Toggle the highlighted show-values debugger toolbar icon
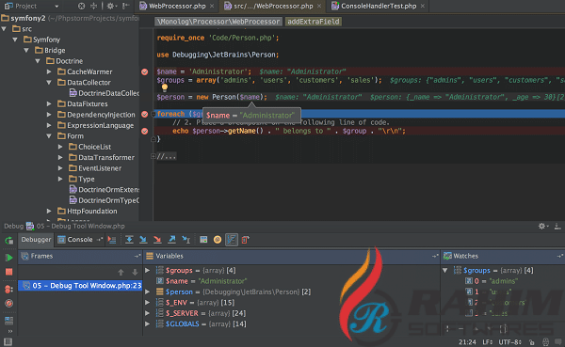565x347 pixels. 232,240
